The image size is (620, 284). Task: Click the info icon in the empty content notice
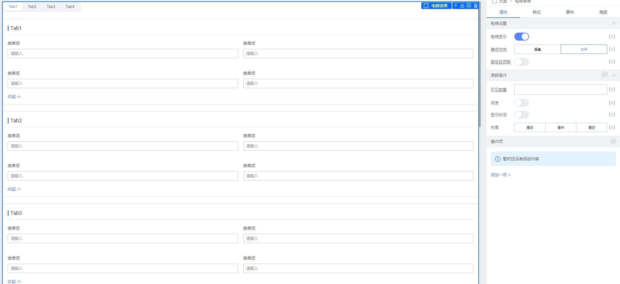coord(498,159)
